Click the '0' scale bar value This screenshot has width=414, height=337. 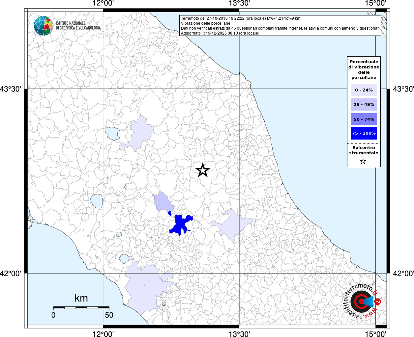pos(53,315)
